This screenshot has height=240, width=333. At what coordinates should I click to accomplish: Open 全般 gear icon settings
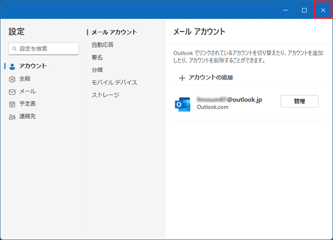(x=12, y=79)
